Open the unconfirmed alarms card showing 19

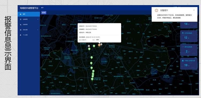189,64
